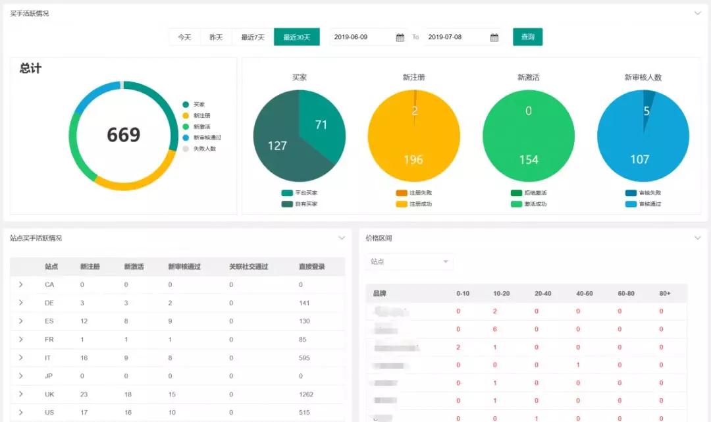Click the 107 slice of the 新审核人数 pie
The image size is (711, 422).
(639, 159)
